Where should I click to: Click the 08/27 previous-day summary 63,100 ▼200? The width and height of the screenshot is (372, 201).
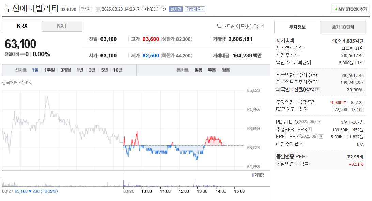[36, 191]
